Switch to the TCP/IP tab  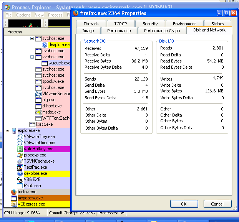(121, 24)
